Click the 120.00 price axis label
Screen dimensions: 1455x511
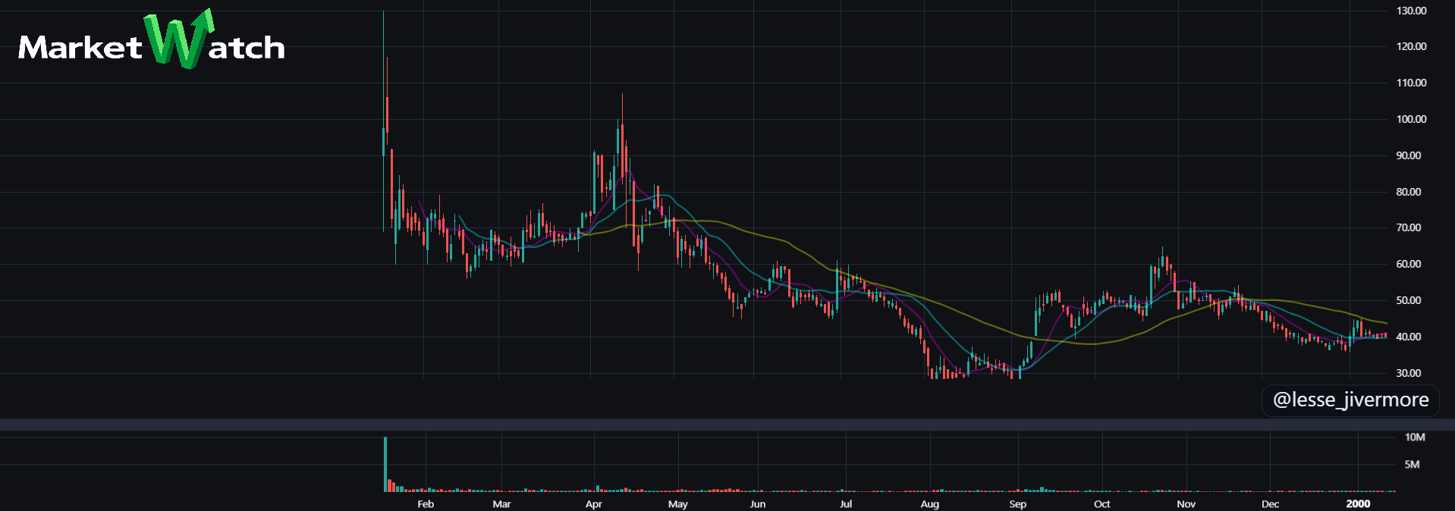click(1411, 46)
